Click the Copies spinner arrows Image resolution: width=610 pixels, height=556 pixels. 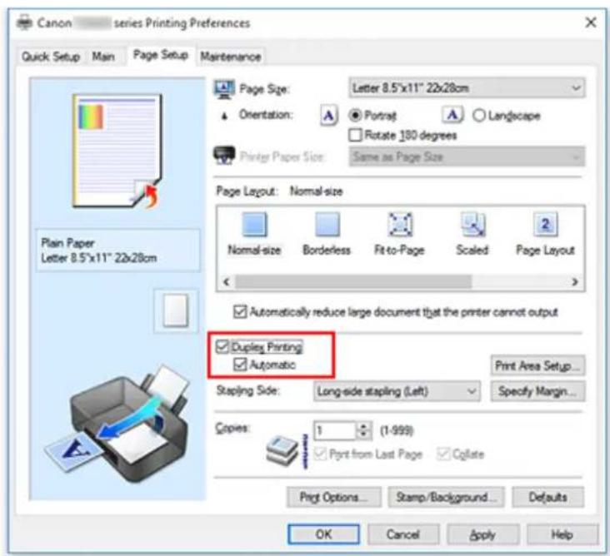click(364, 430)
